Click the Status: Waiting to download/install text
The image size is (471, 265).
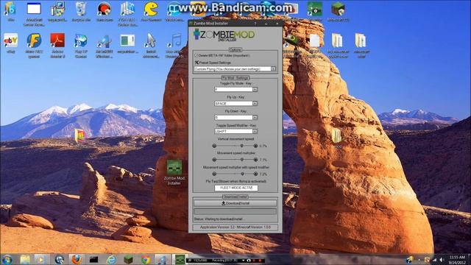point(219,219)
